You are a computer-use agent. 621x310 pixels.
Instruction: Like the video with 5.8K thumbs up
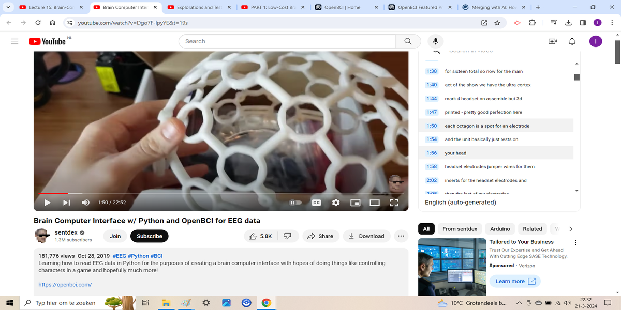pyautogui.click(x=260, y=236)
